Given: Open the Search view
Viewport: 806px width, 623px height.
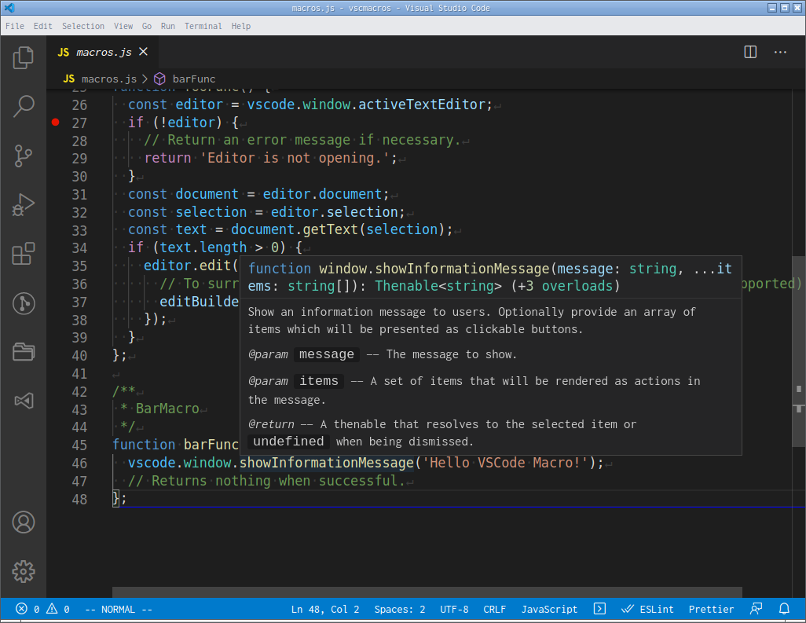Looking at the screenshot, I should tap(23, 106).
